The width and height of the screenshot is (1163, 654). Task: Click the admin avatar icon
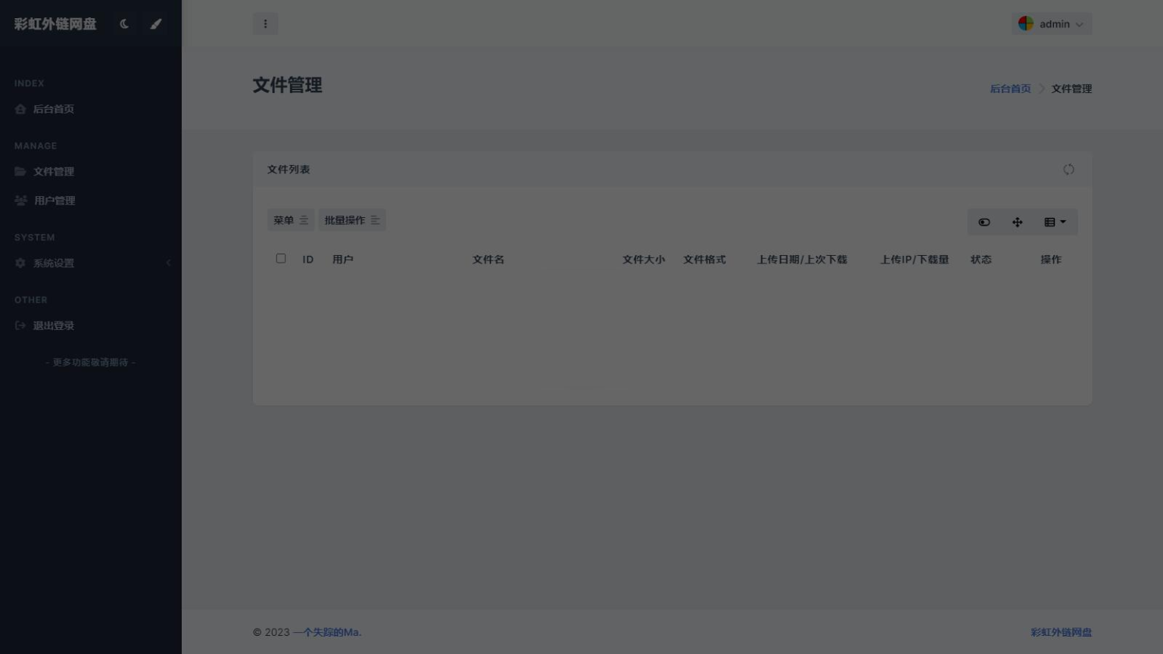point(1026,24)
